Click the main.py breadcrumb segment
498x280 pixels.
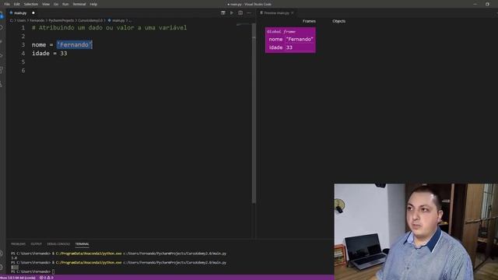[x=116, y=20]
